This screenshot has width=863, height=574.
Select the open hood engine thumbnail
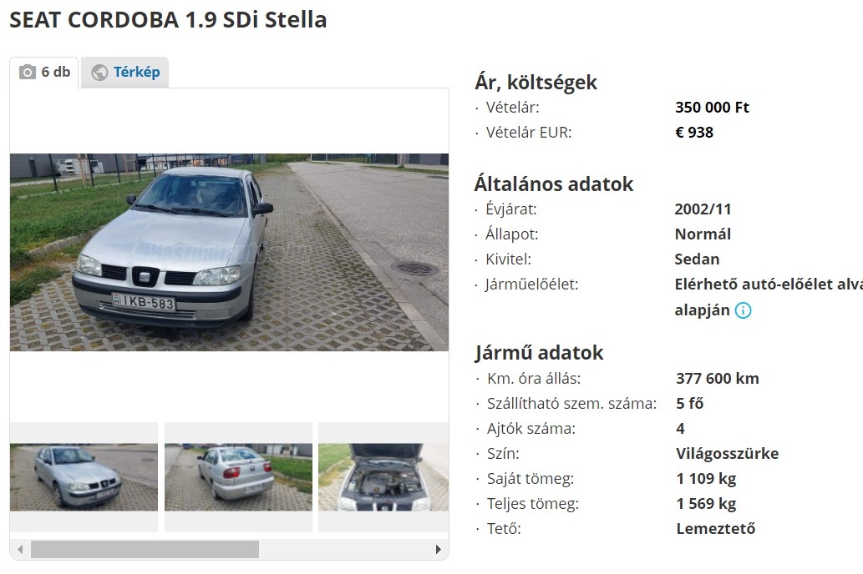click(383, 477)
